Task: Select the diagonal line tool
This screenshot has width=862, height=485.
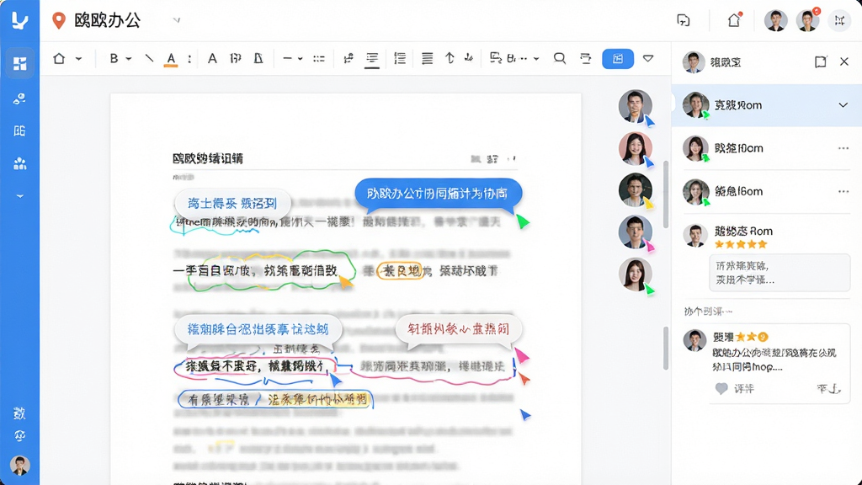Action: click(149, 58)
